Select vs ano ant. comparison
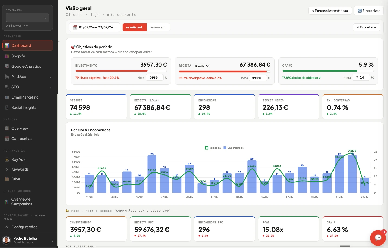The width and height of the screenshot is (388, 248). tap(158, 27)
